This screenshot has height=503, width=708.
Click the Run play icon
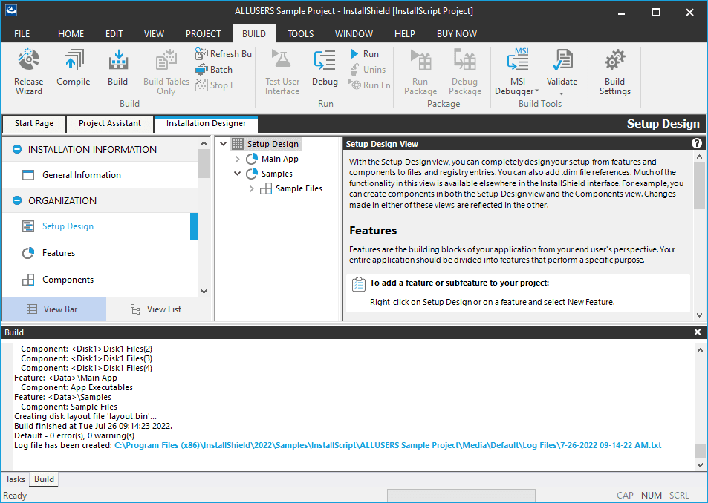(x=354, y=53)
